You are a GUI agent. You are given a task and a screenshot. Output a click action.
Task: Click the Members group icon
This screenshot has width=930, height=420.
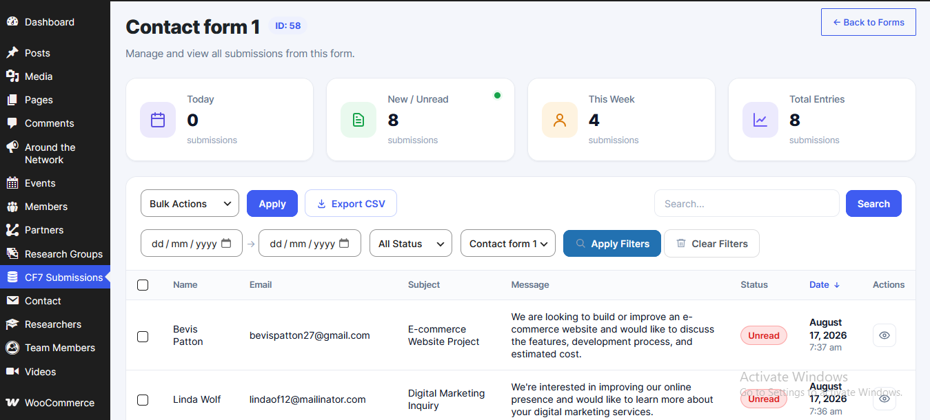[12, 207]
